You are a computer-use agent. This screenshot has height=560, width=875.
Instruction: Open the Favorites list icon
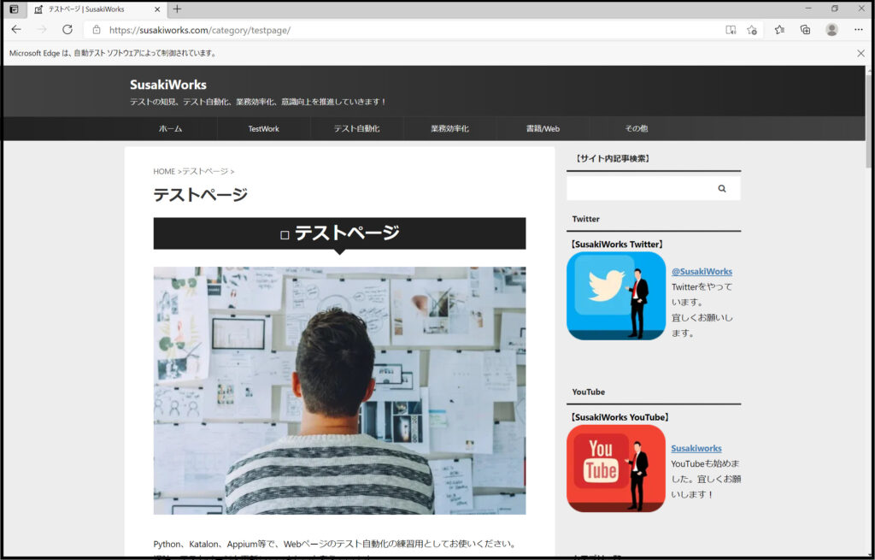coord(779,30)
